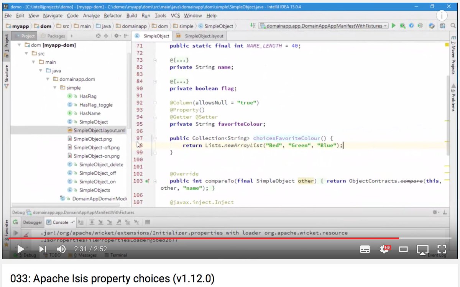The image size is (460, 287).
Task: Play the video
Action: [21, 249]
